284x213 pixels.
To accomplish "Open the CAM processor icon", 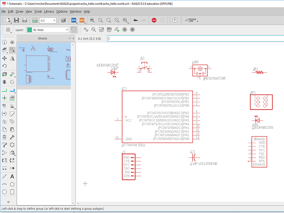I will click(x=63, y=20).
